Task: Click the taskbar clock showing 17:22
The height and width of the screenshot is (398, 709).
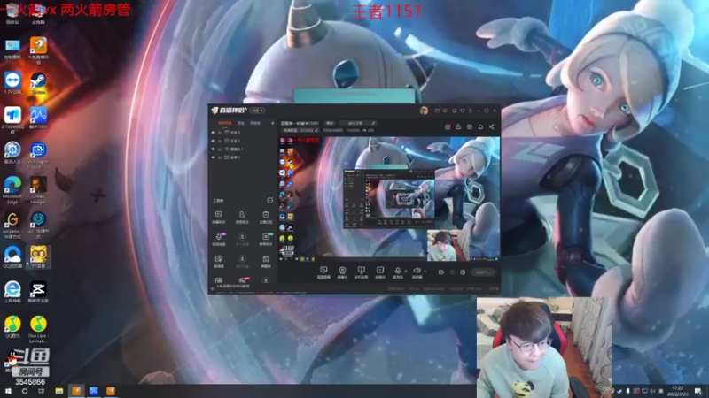Action: [678, 391]
